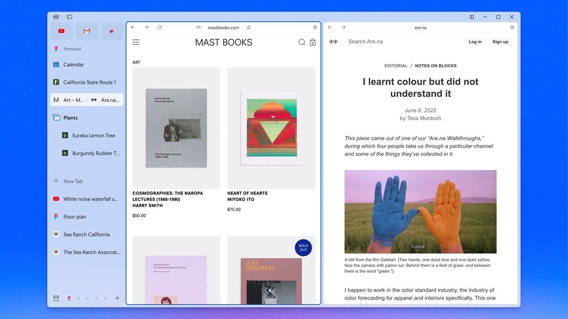Open the Mast Books shopping bag
Screen dimensions: 568x319
[x=313, y=43]
